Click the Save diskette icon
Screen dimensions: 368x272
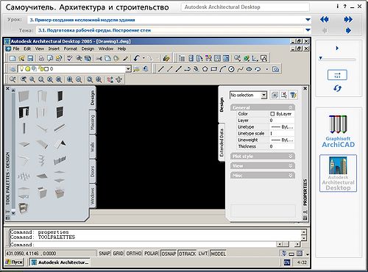pyautogui.click(x=30, y=58)
